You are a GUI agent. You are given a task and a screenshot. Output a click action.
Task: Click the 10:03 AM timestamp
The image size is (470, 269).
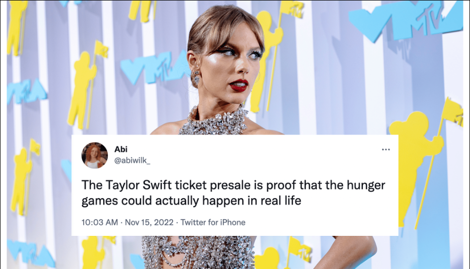click(100, 222)
